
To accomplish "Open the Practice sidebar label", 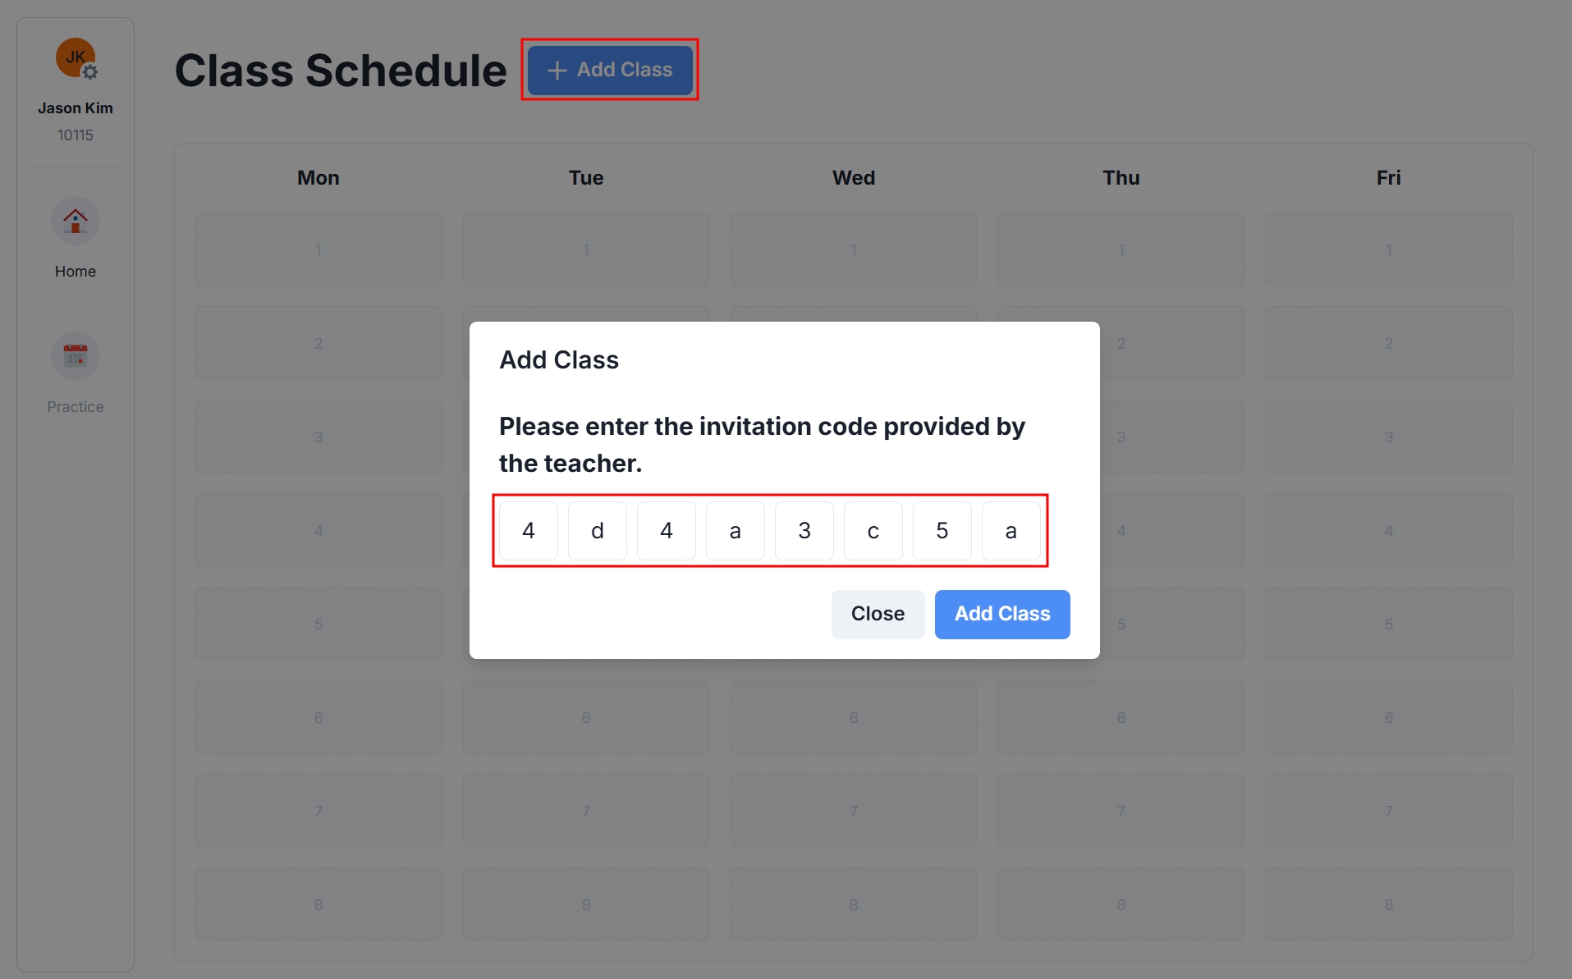I will point(76,407).
